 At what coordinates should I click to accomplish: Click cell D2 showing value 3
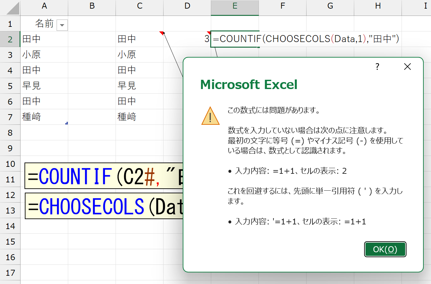coord(187,39)
